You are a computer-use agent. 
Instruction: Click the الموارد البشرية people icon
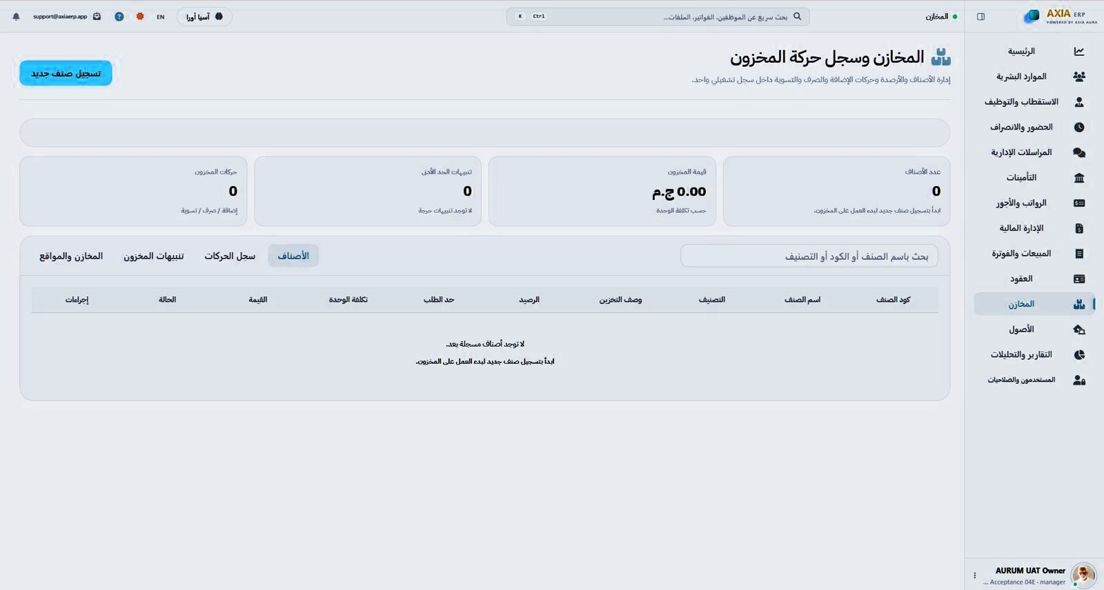[1079, 77]
